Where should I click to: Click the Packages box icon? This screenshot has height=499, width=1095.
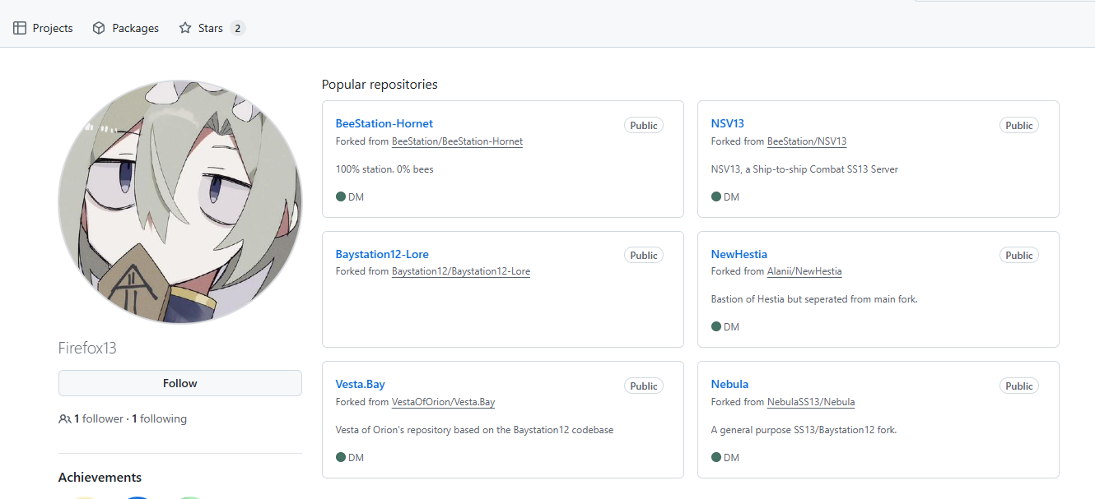pos(99,28)
